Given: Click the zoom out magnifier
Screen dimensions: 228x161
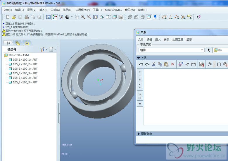Looking at the screenshot, I should click(x=89, y=17).
